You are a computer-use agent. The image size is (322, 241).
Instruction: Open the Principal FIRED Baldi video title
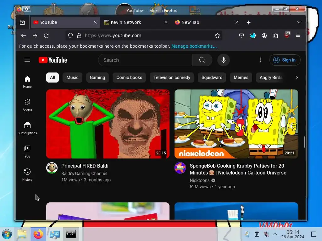tap(85, 166)
